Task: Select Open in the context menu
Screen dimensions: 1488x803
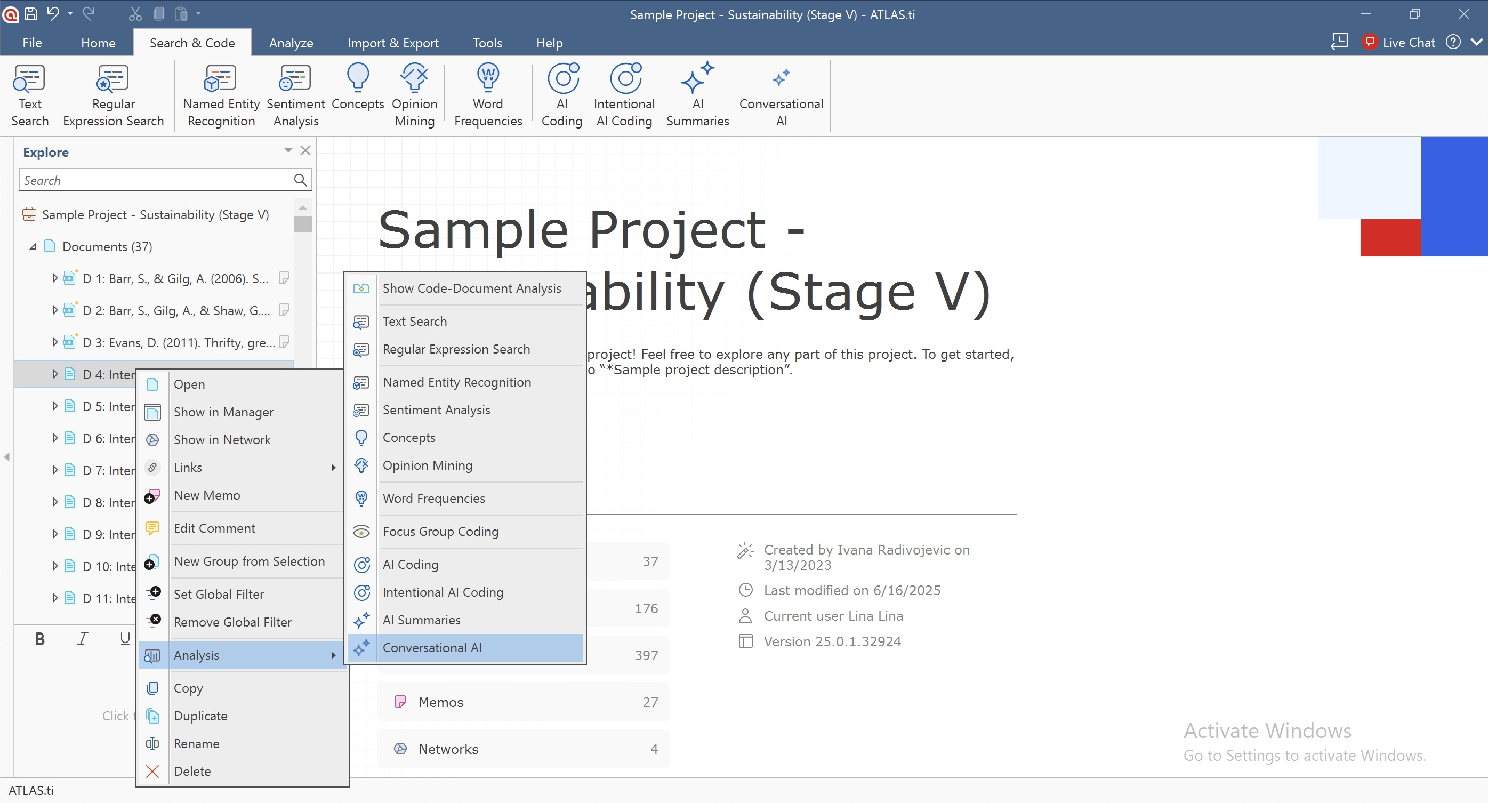Action: [242, 384]
